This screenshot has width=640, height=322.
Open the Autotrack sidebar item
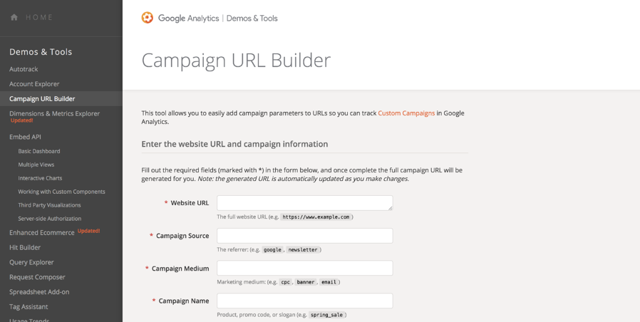24,69
